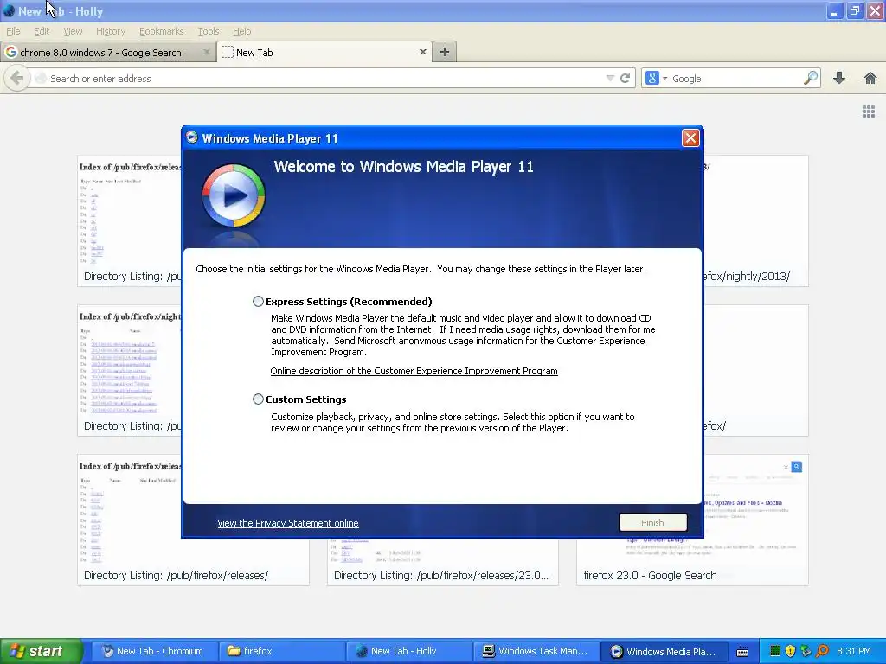
Task: Click the browser back arrow button
Action: [x=16, y=78]
